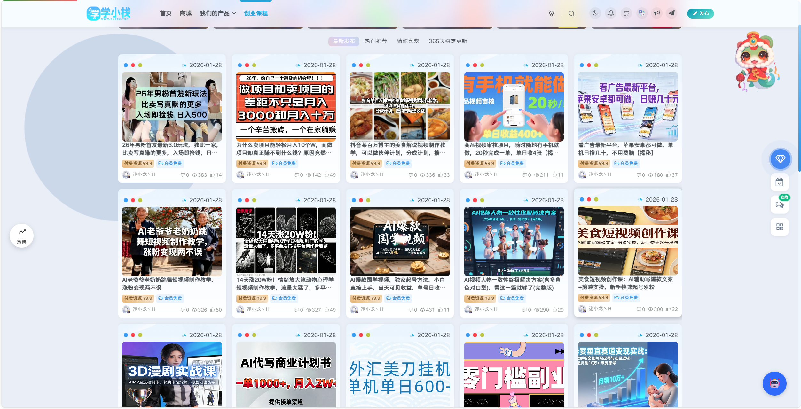Show the QR code sidebar icon
This screenshot has width=801, height=409.
click(779, 227)
